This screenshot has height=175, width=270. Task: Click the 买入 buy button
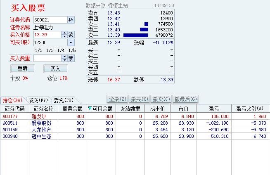[56, 69]
